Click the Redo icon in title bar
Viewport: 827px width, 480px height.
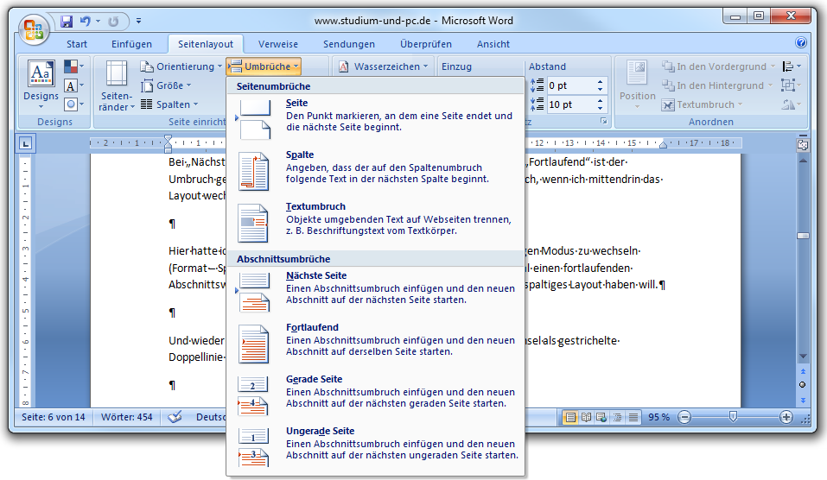coord(113,21)
